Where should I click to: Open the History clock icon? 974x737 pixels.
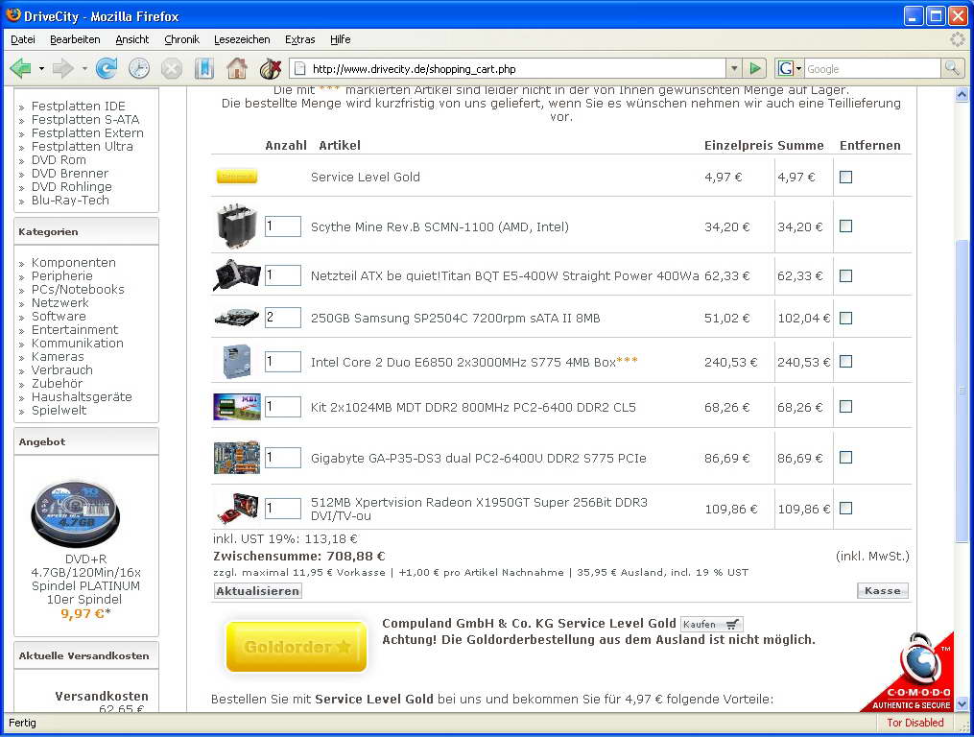(139, 68)
